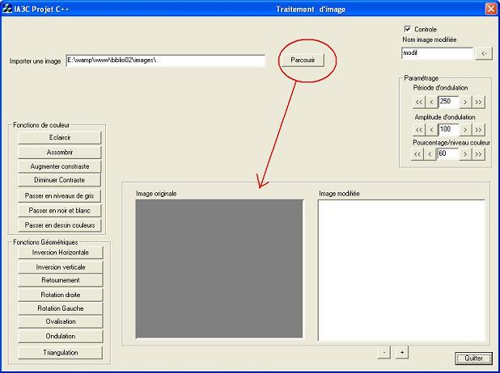Click the Période d'ondulation value 250 field

pos(448,102)
